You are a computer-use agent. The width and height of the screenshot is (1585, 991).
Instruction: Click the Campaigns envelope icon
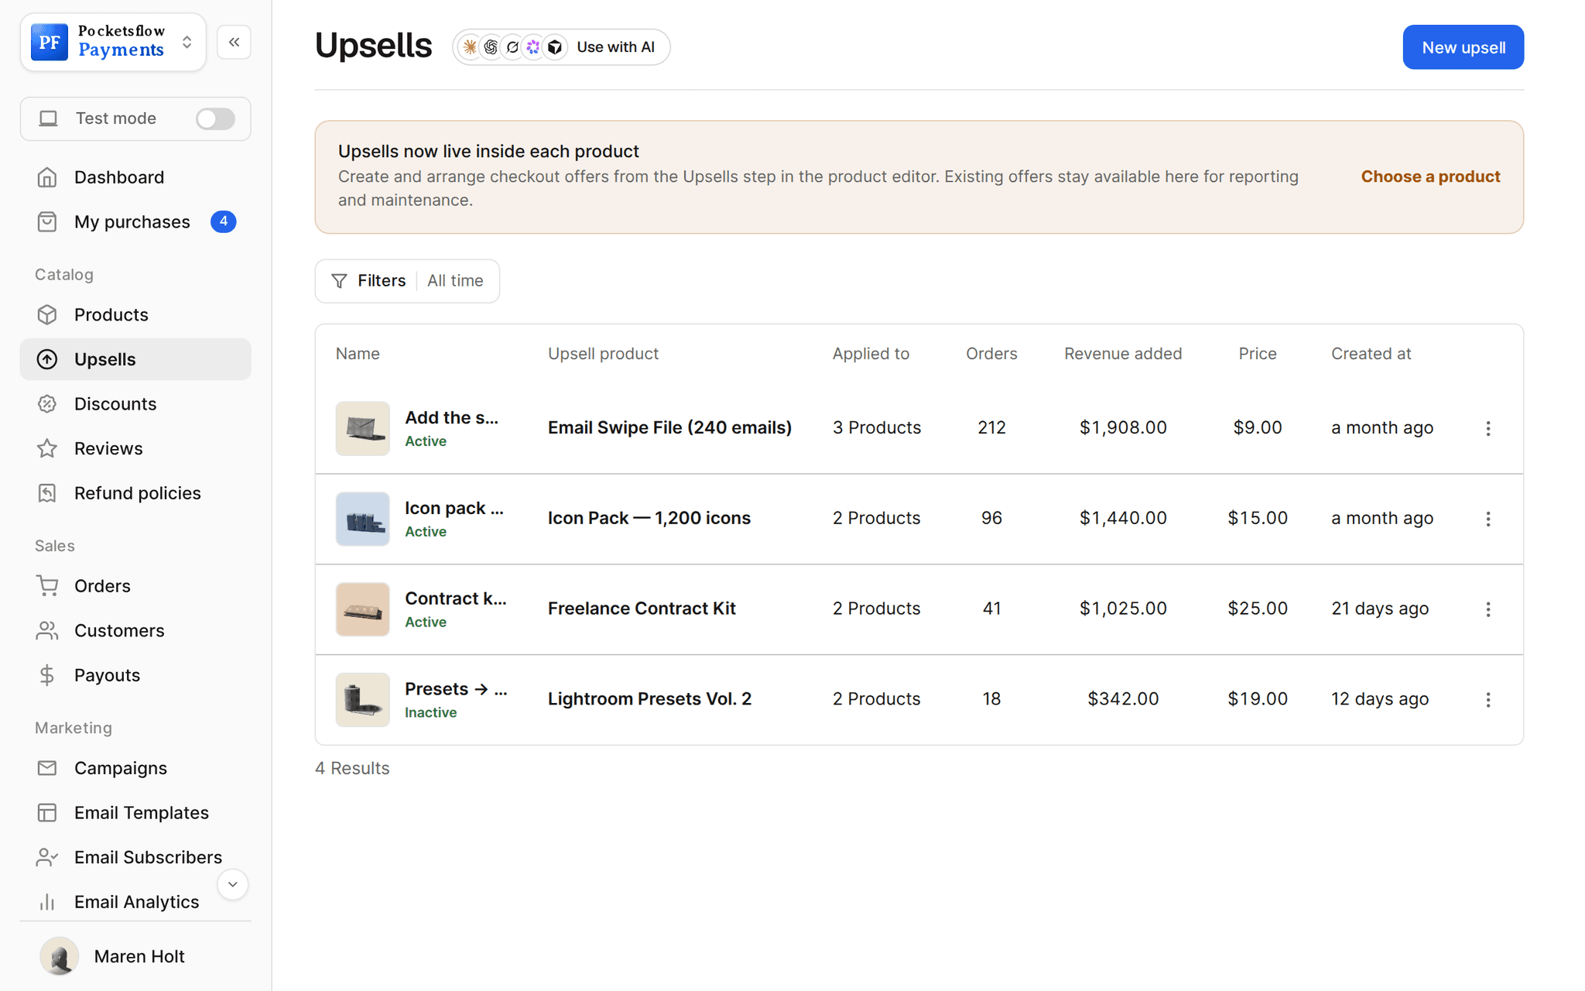[47, 768]
